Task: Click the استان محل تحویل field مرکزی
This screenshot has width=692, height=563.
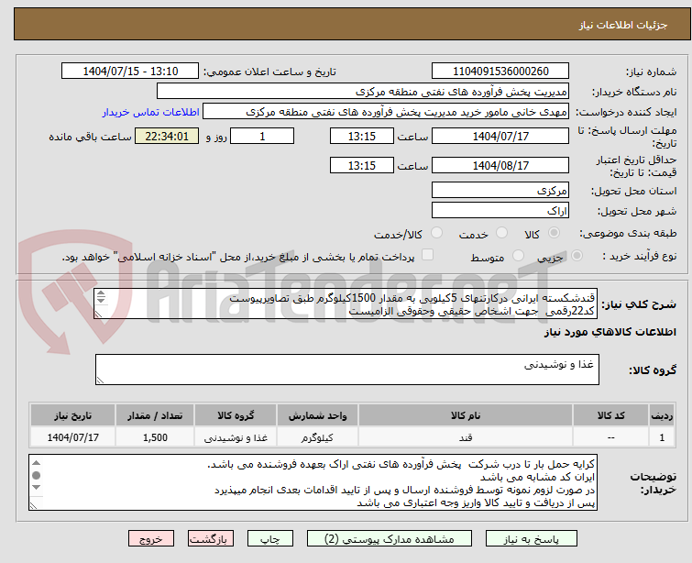Action: (x=500, y=191)
